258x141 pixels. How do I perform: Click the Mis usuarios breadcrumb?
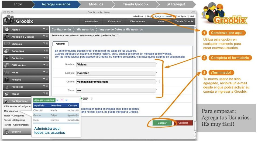click(85, 30)
